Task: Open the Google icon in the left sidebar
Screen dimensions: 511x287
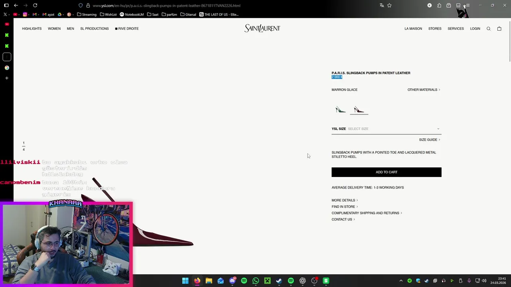Action: pos(7,68)
